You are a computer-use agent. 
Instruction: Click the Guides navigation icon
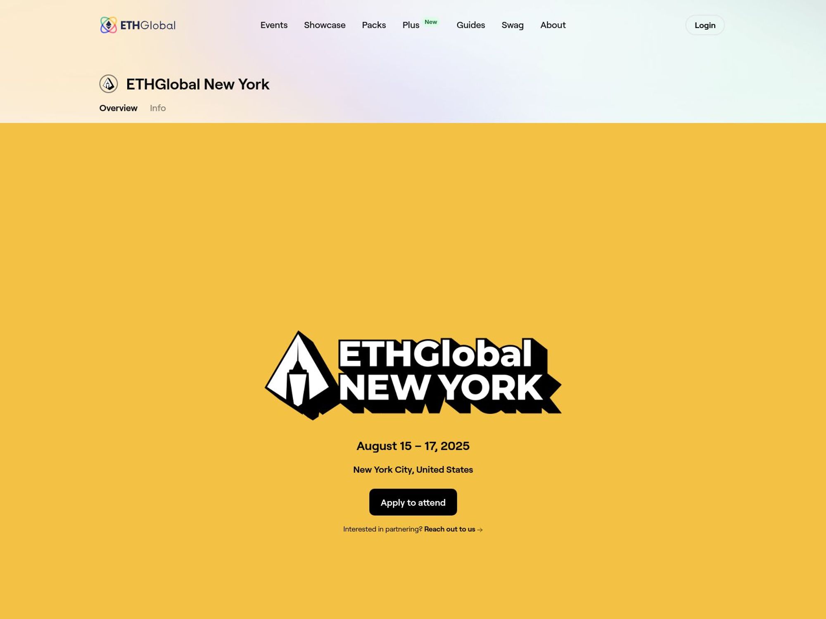pos(470,25)
